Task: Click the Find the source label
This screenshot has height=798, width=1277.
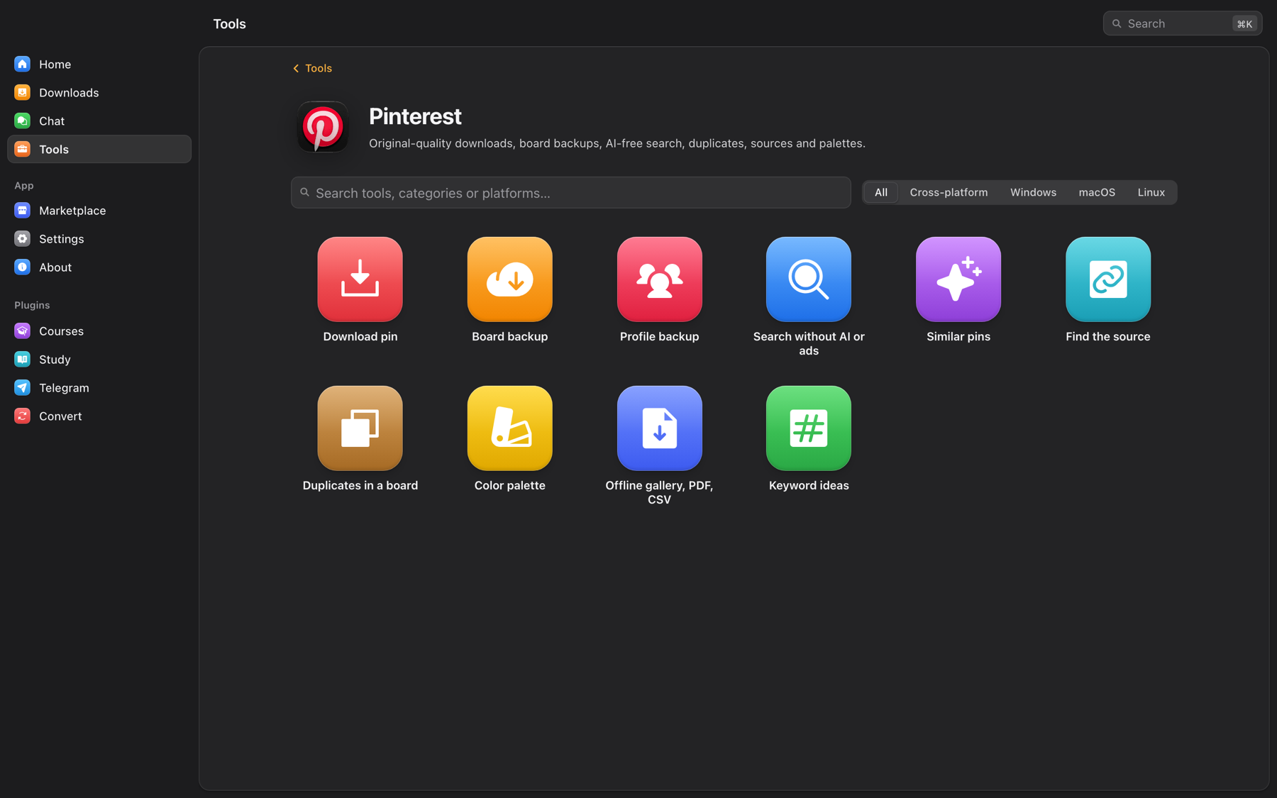Action: point(1108,336)
